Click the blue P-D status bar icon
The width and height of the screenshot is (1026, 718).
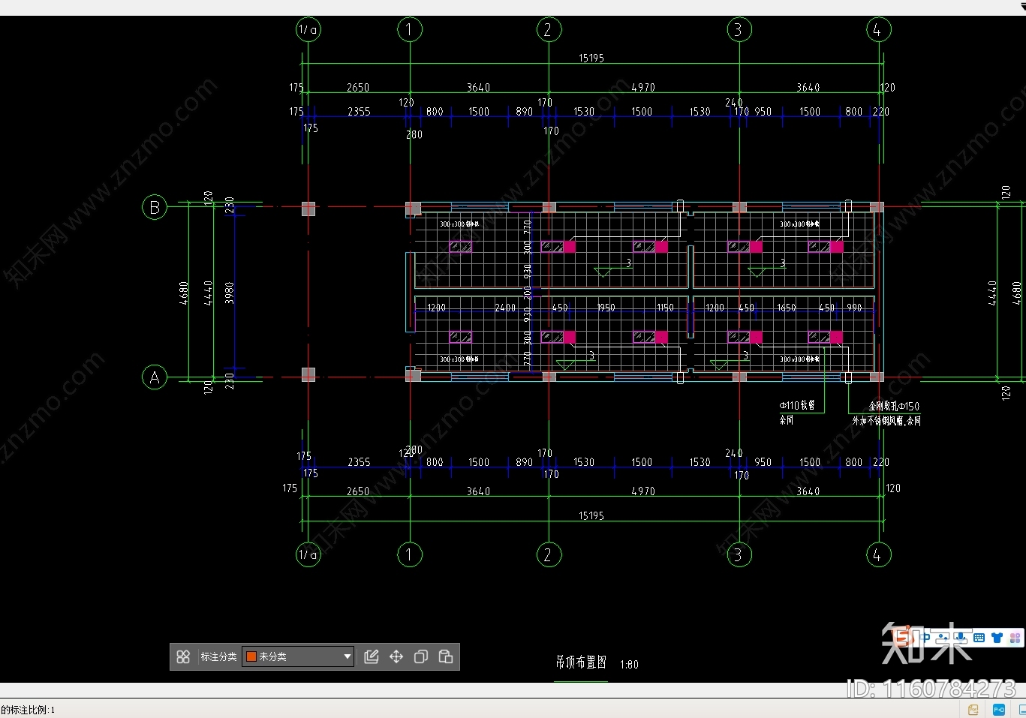999,710
